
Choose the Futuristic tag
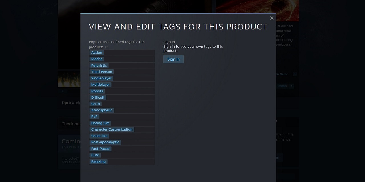click(99, 65)
